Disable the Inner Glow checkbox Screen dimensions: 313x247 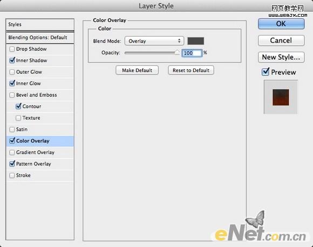coord(12,83)
